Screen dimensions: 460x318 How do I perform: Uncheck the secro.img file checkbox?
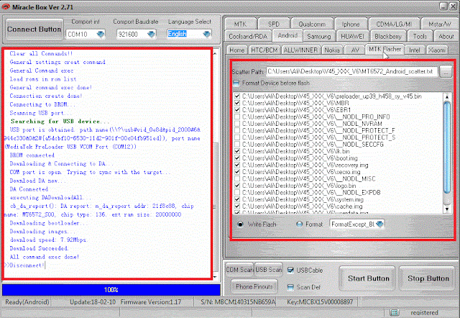point(237,172)
